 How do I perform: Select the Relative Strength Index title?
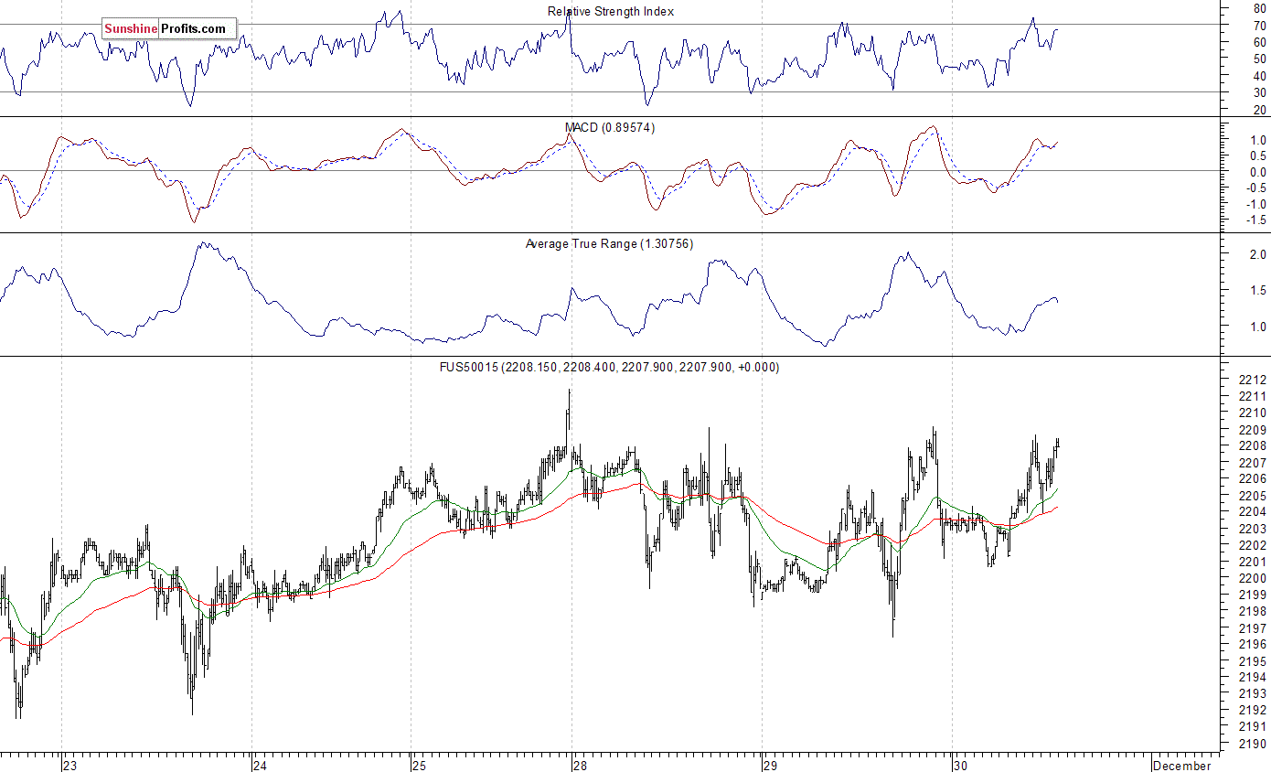coord(611,11)
